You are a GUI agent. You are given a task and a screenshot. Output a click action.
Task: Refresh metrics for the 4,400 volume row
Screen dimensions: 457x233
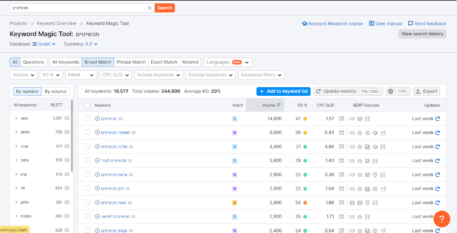tap(438, 147)
